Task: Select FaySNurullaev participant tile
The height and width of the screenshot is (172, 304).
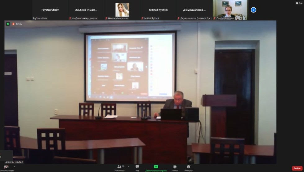Action: [x=50, y=10]
